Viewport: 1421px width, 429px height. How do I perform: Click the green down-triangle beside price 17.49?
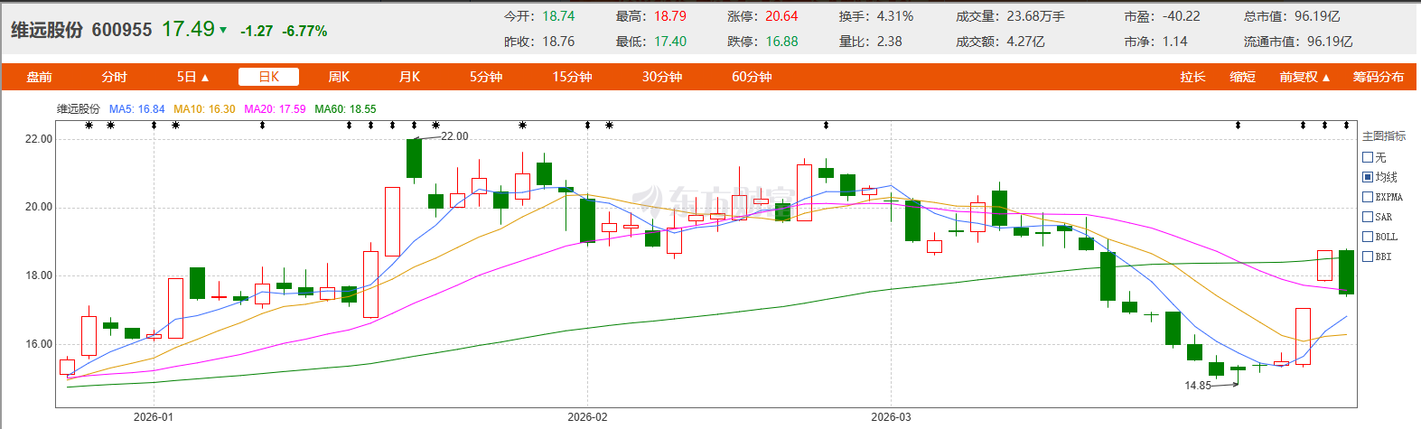tap(223, 31)
